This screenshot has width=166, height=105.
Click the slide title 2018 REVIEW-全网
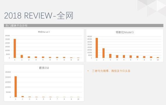point(39,15)
